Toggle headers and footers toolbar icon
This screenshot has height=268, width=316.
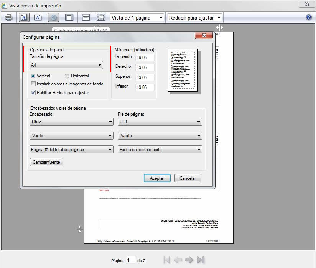(x=69, y=18)
